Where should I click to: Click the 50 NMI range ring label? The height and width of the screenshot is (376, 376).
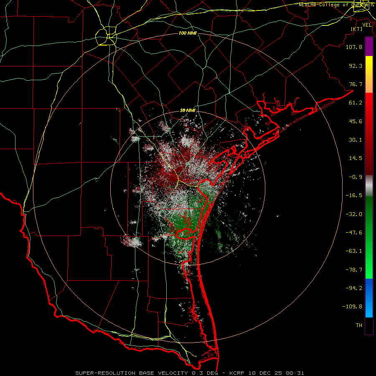point(188,110)
